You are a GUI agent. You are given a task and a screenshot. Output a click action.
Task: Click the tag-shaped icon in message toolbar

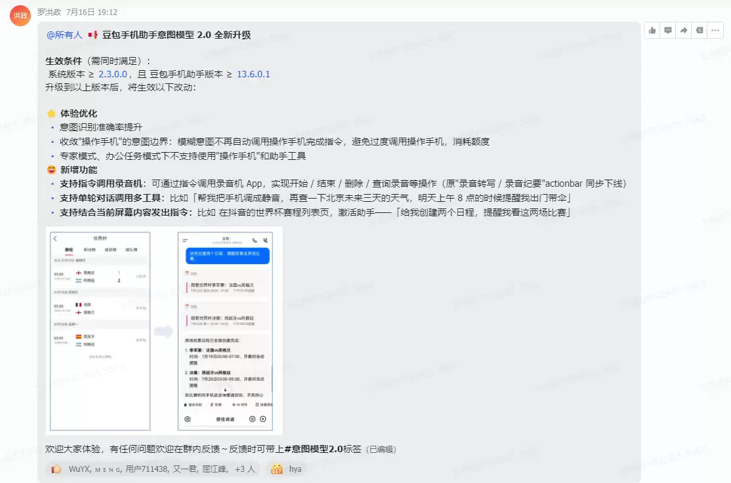pyautogui.click(x=700, y=30)
